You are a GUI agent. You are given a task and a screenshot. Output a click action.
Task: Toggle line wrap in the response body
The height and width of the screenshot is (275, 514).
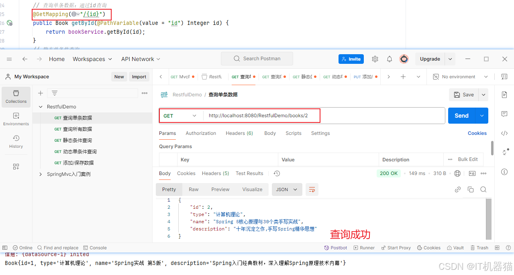[x=312, y=189]
